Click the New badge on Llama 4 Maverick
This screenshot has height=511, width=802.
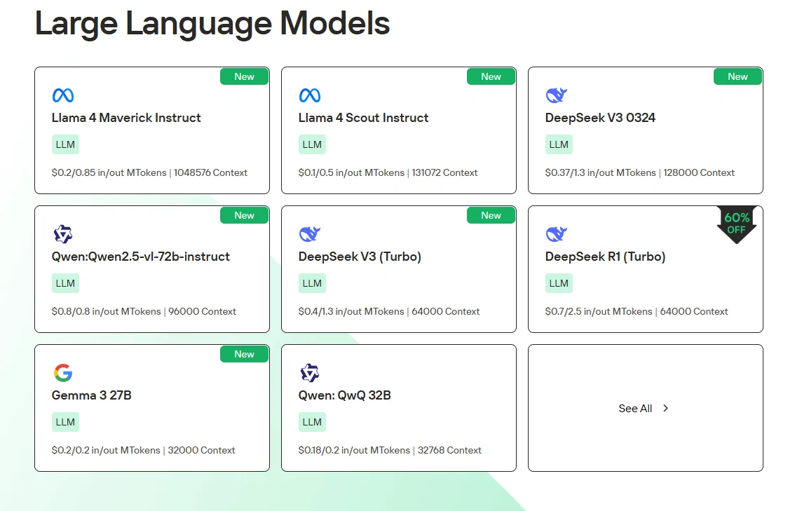[x=245, y=76]
